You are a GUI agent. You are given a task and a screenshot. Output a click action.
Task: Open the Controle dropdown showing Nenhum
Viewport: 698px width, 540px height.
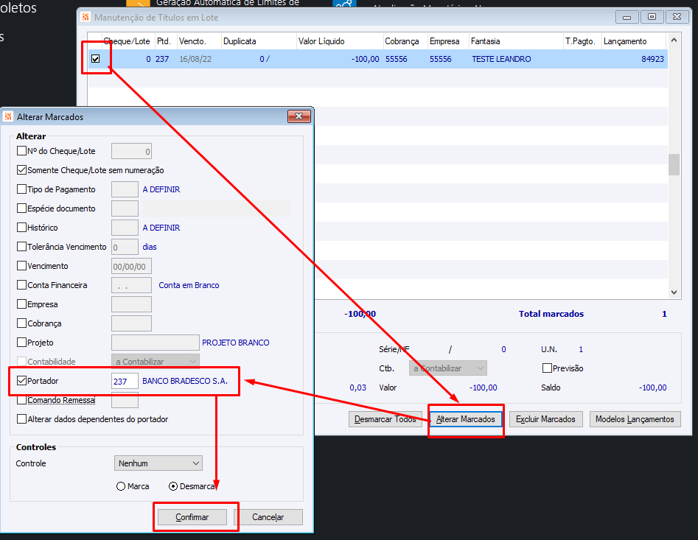coord(158,463)
